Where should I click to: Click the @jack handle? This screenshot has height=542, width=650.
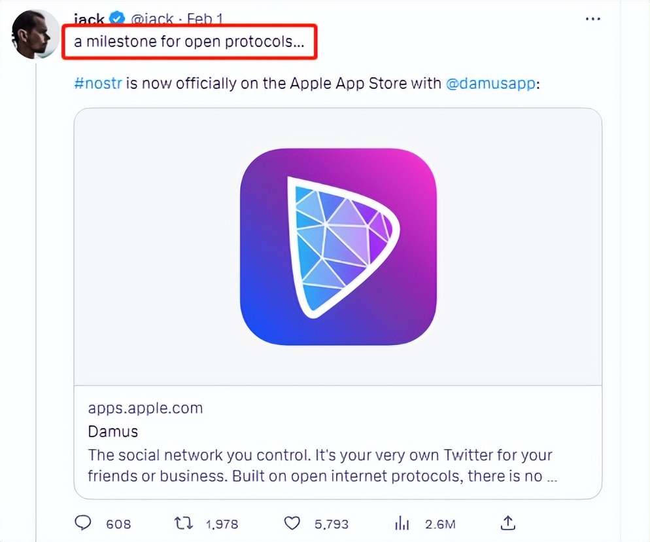152,18
